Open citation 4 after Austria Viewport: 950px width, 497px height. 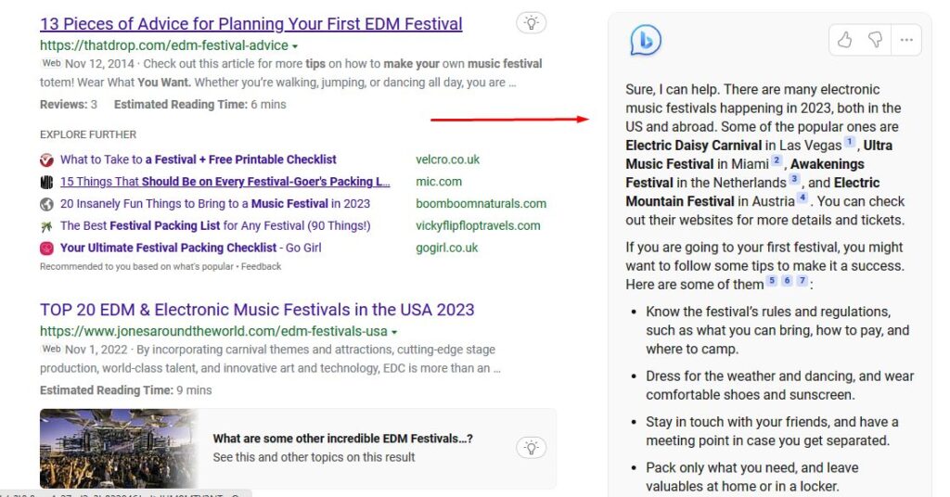pyautogui.click(x=802, y=198)
